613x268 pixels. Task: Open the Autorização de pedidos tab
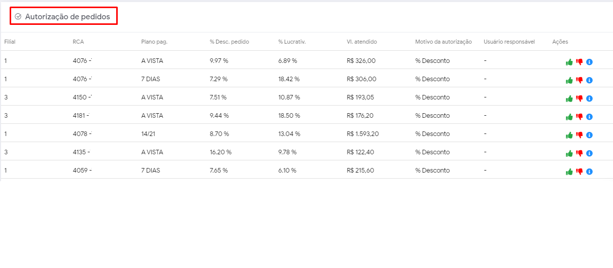coord(67,17)
